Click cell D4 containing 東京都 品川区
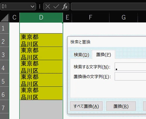The height and width of the screenshot is (119, 146). pos(41,67)
